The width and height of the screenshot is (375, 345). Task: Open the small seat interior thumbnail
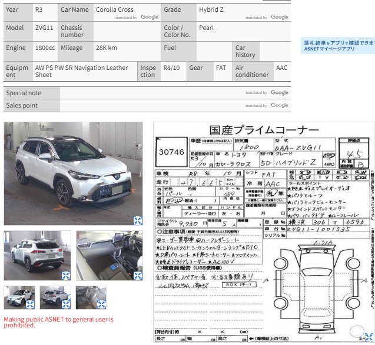pos(91,297)
